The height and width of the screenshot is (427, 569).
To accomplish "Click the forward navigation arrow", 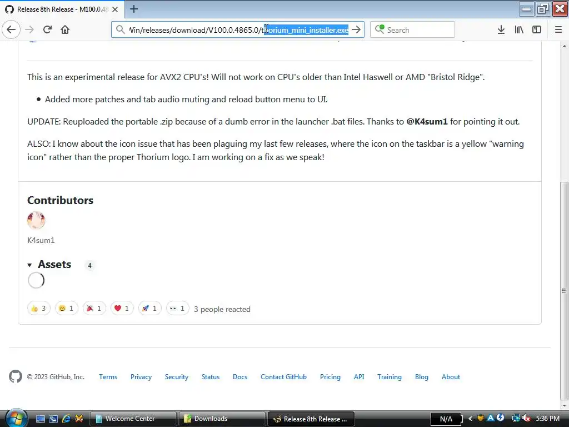I will (29, 29).
